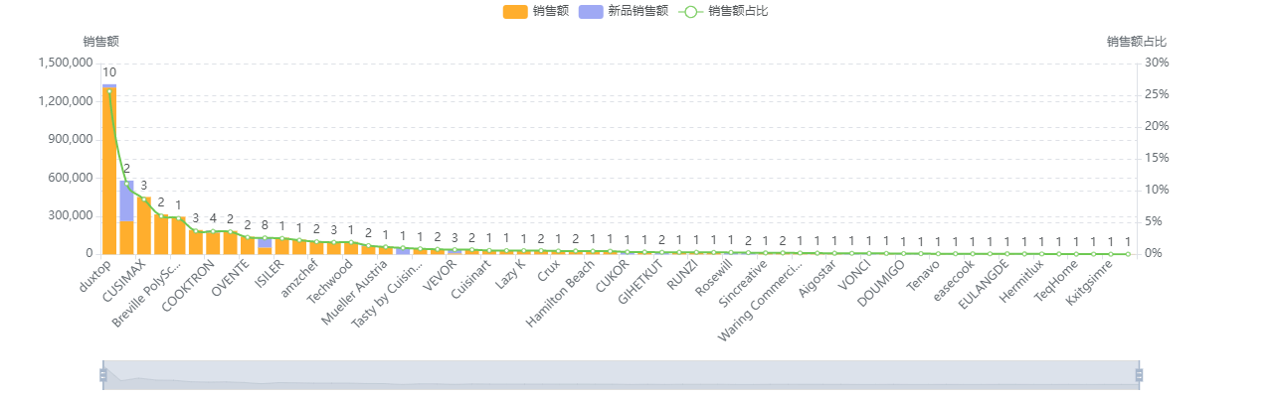
Task: Click the 15% right axis value
Action: coord(1157,158)
